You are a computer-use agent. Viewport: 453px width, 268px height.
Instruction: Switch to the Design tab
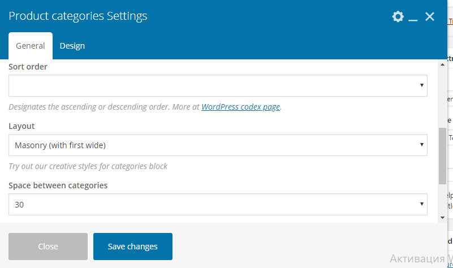[x=72, y=46]
